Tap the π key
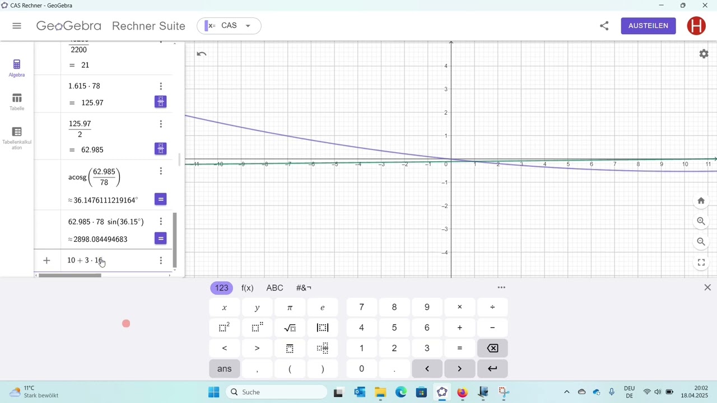Screen dimensions: 717x403 [290, 307]
